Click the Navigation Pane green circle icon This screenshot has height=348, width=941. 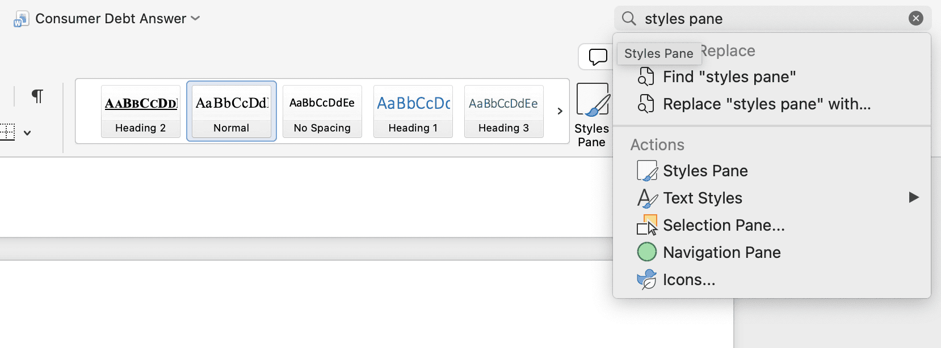[x=647, y=252]
